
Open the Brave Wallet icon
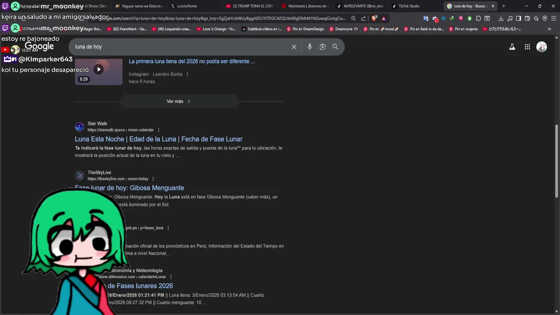click(x=527, y=18)
